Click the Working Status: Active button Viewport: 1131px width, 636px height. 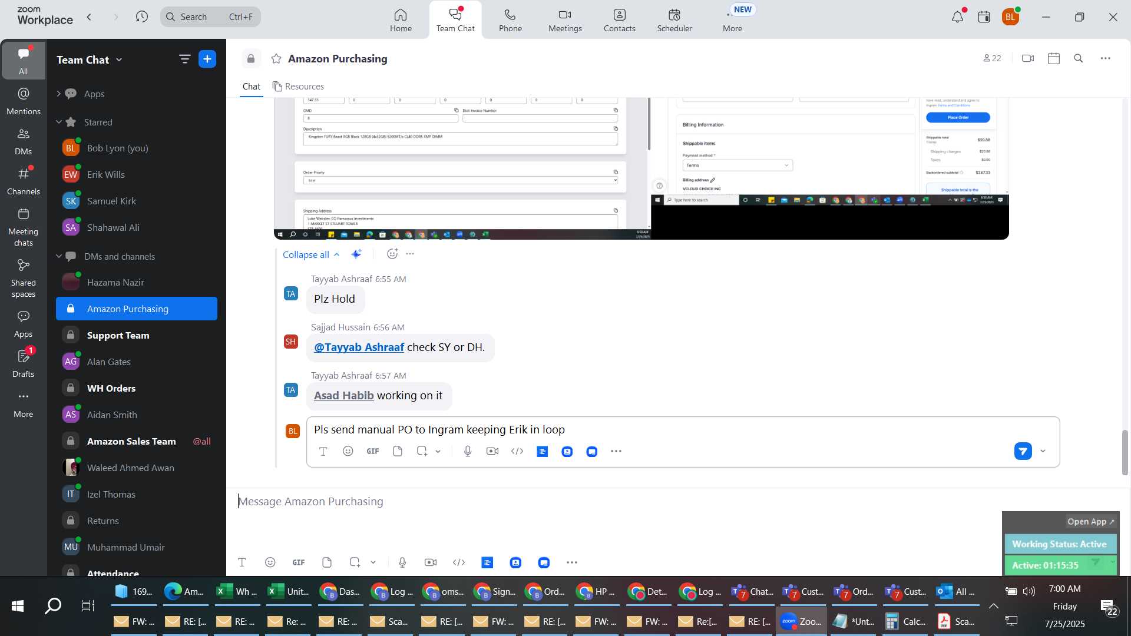pos(1060,545)
